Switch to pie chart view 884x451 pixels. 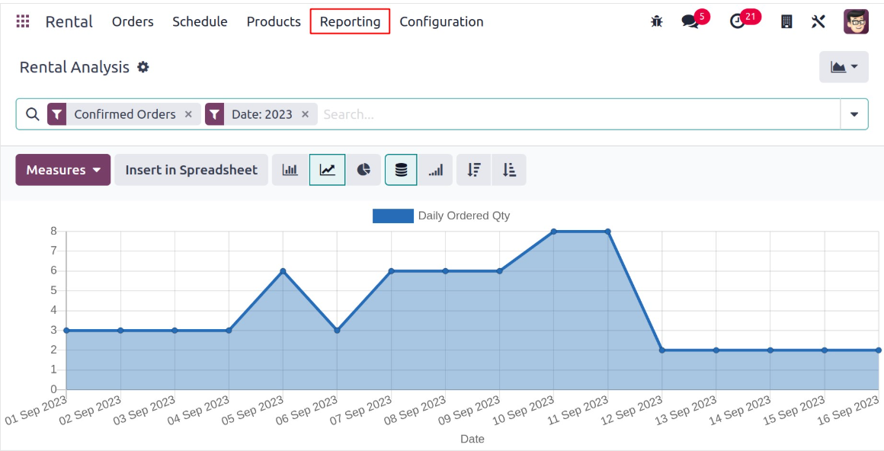(364, 170)
